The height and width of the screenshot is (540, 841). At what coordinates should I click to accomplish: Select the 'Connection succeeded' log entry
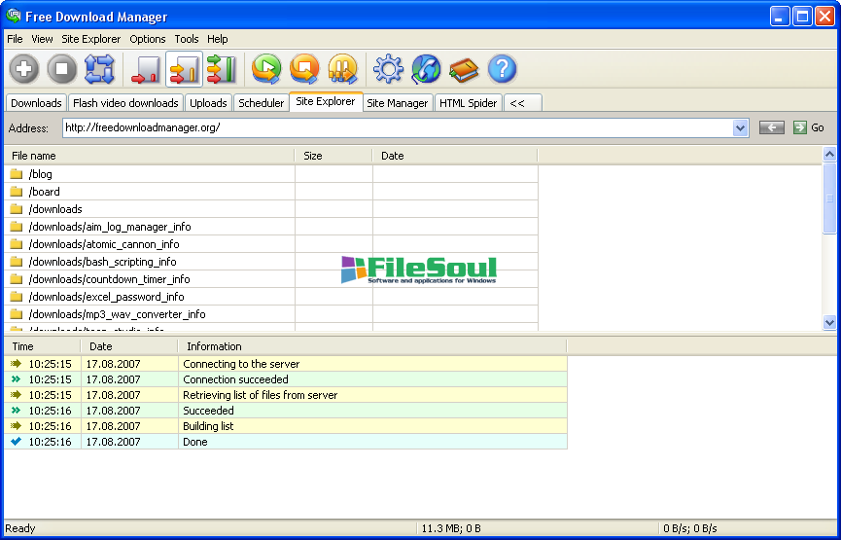point(286,379)
